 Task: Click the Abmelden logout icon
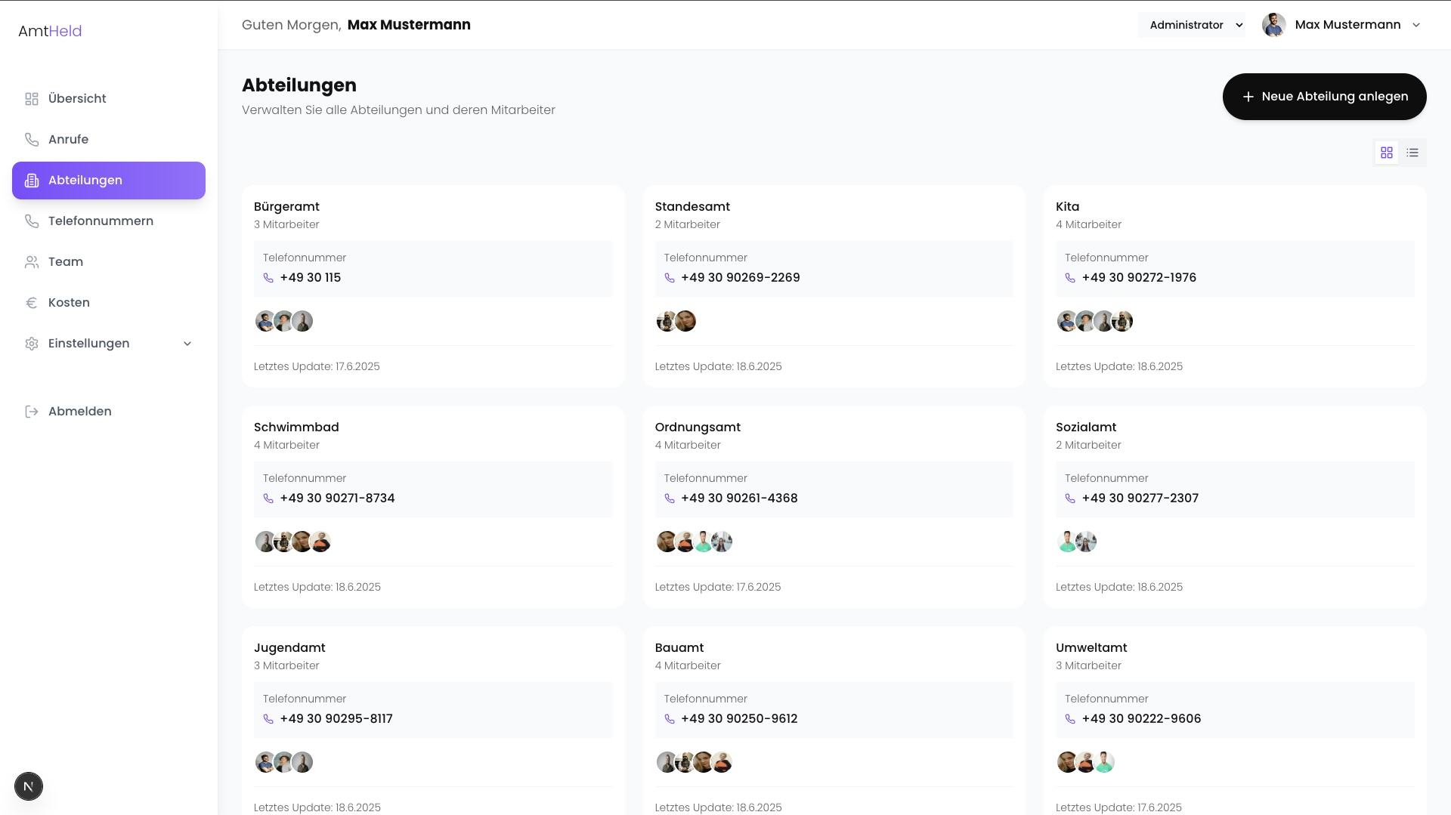(32, 412)
